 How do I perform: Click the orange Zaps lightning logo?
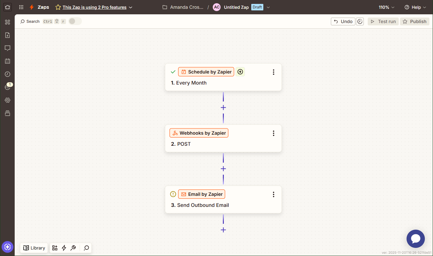pyautogui.click(x=32, y=7)
